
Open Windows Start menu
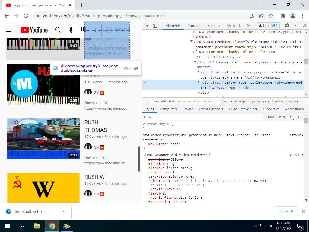pos(7,226)
